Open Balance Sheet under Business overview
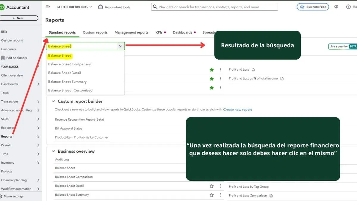 65,168
